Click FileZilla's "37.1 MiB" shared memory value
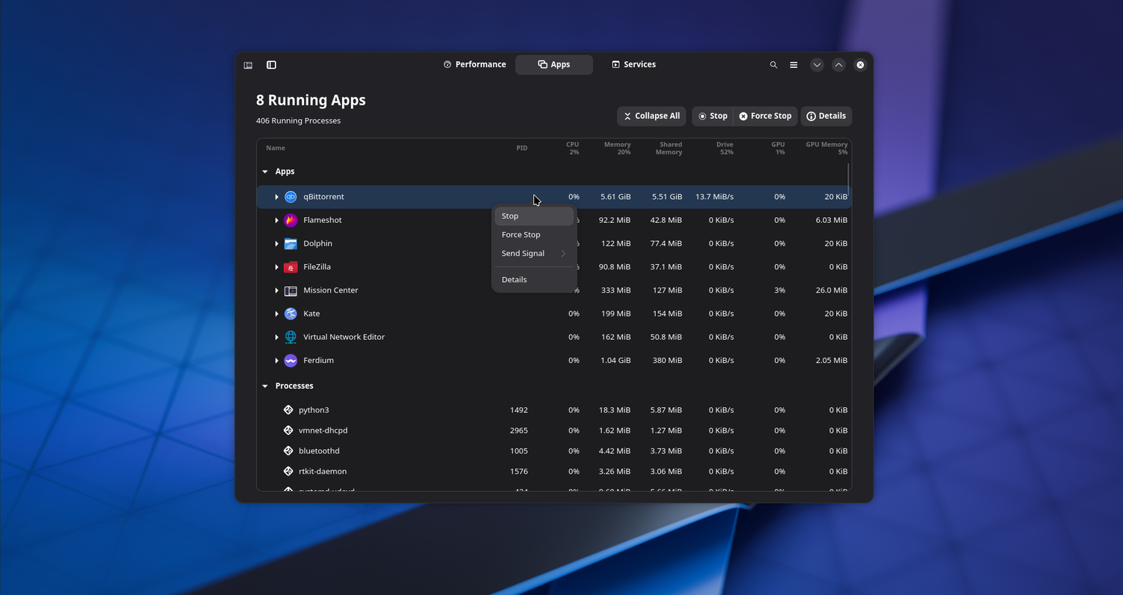Screen dimensions: 1123x595 (666, 267)
